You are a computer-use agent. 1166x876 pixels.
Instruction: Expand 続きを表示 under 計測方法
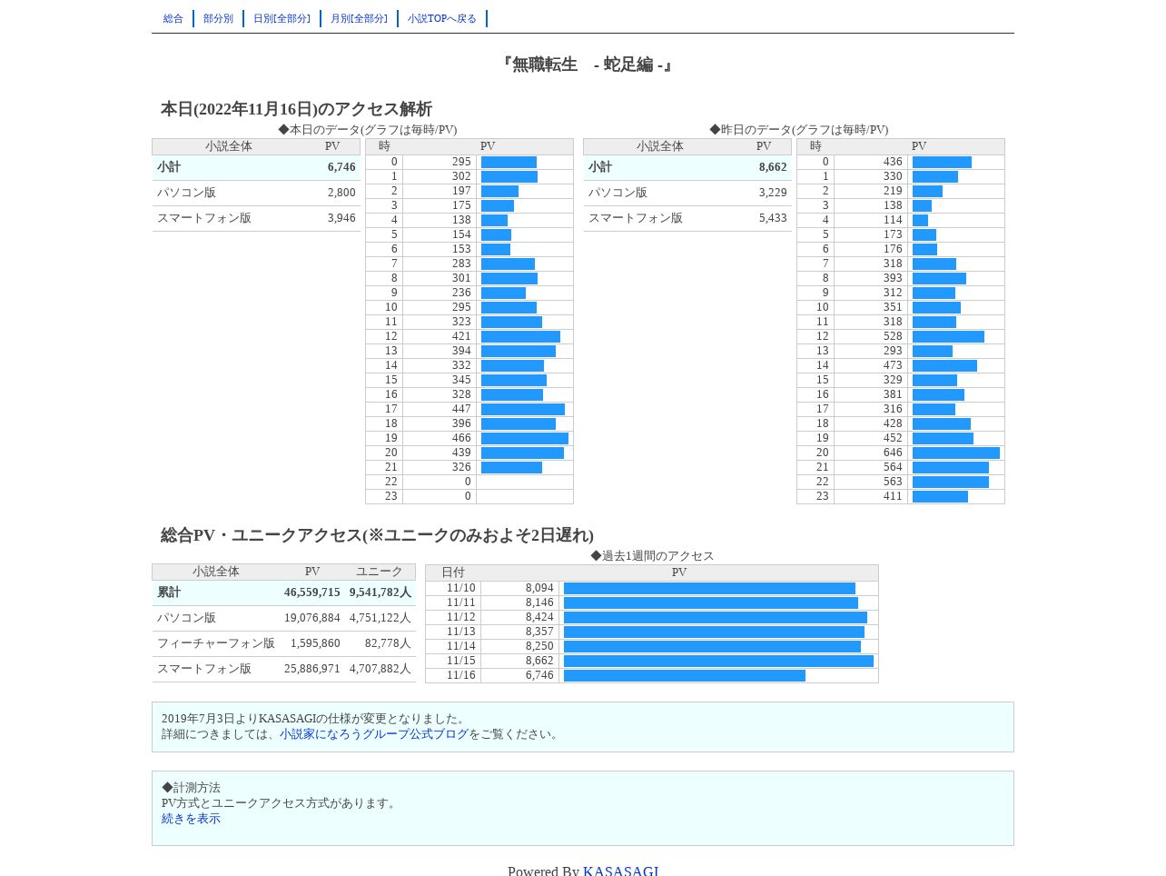click(x=191, y=819)
